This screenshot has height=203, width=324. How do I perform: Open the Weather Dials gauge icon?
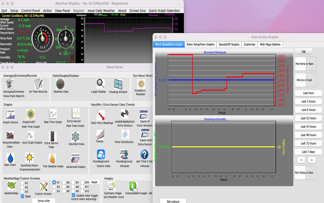(x=60, y=84)
